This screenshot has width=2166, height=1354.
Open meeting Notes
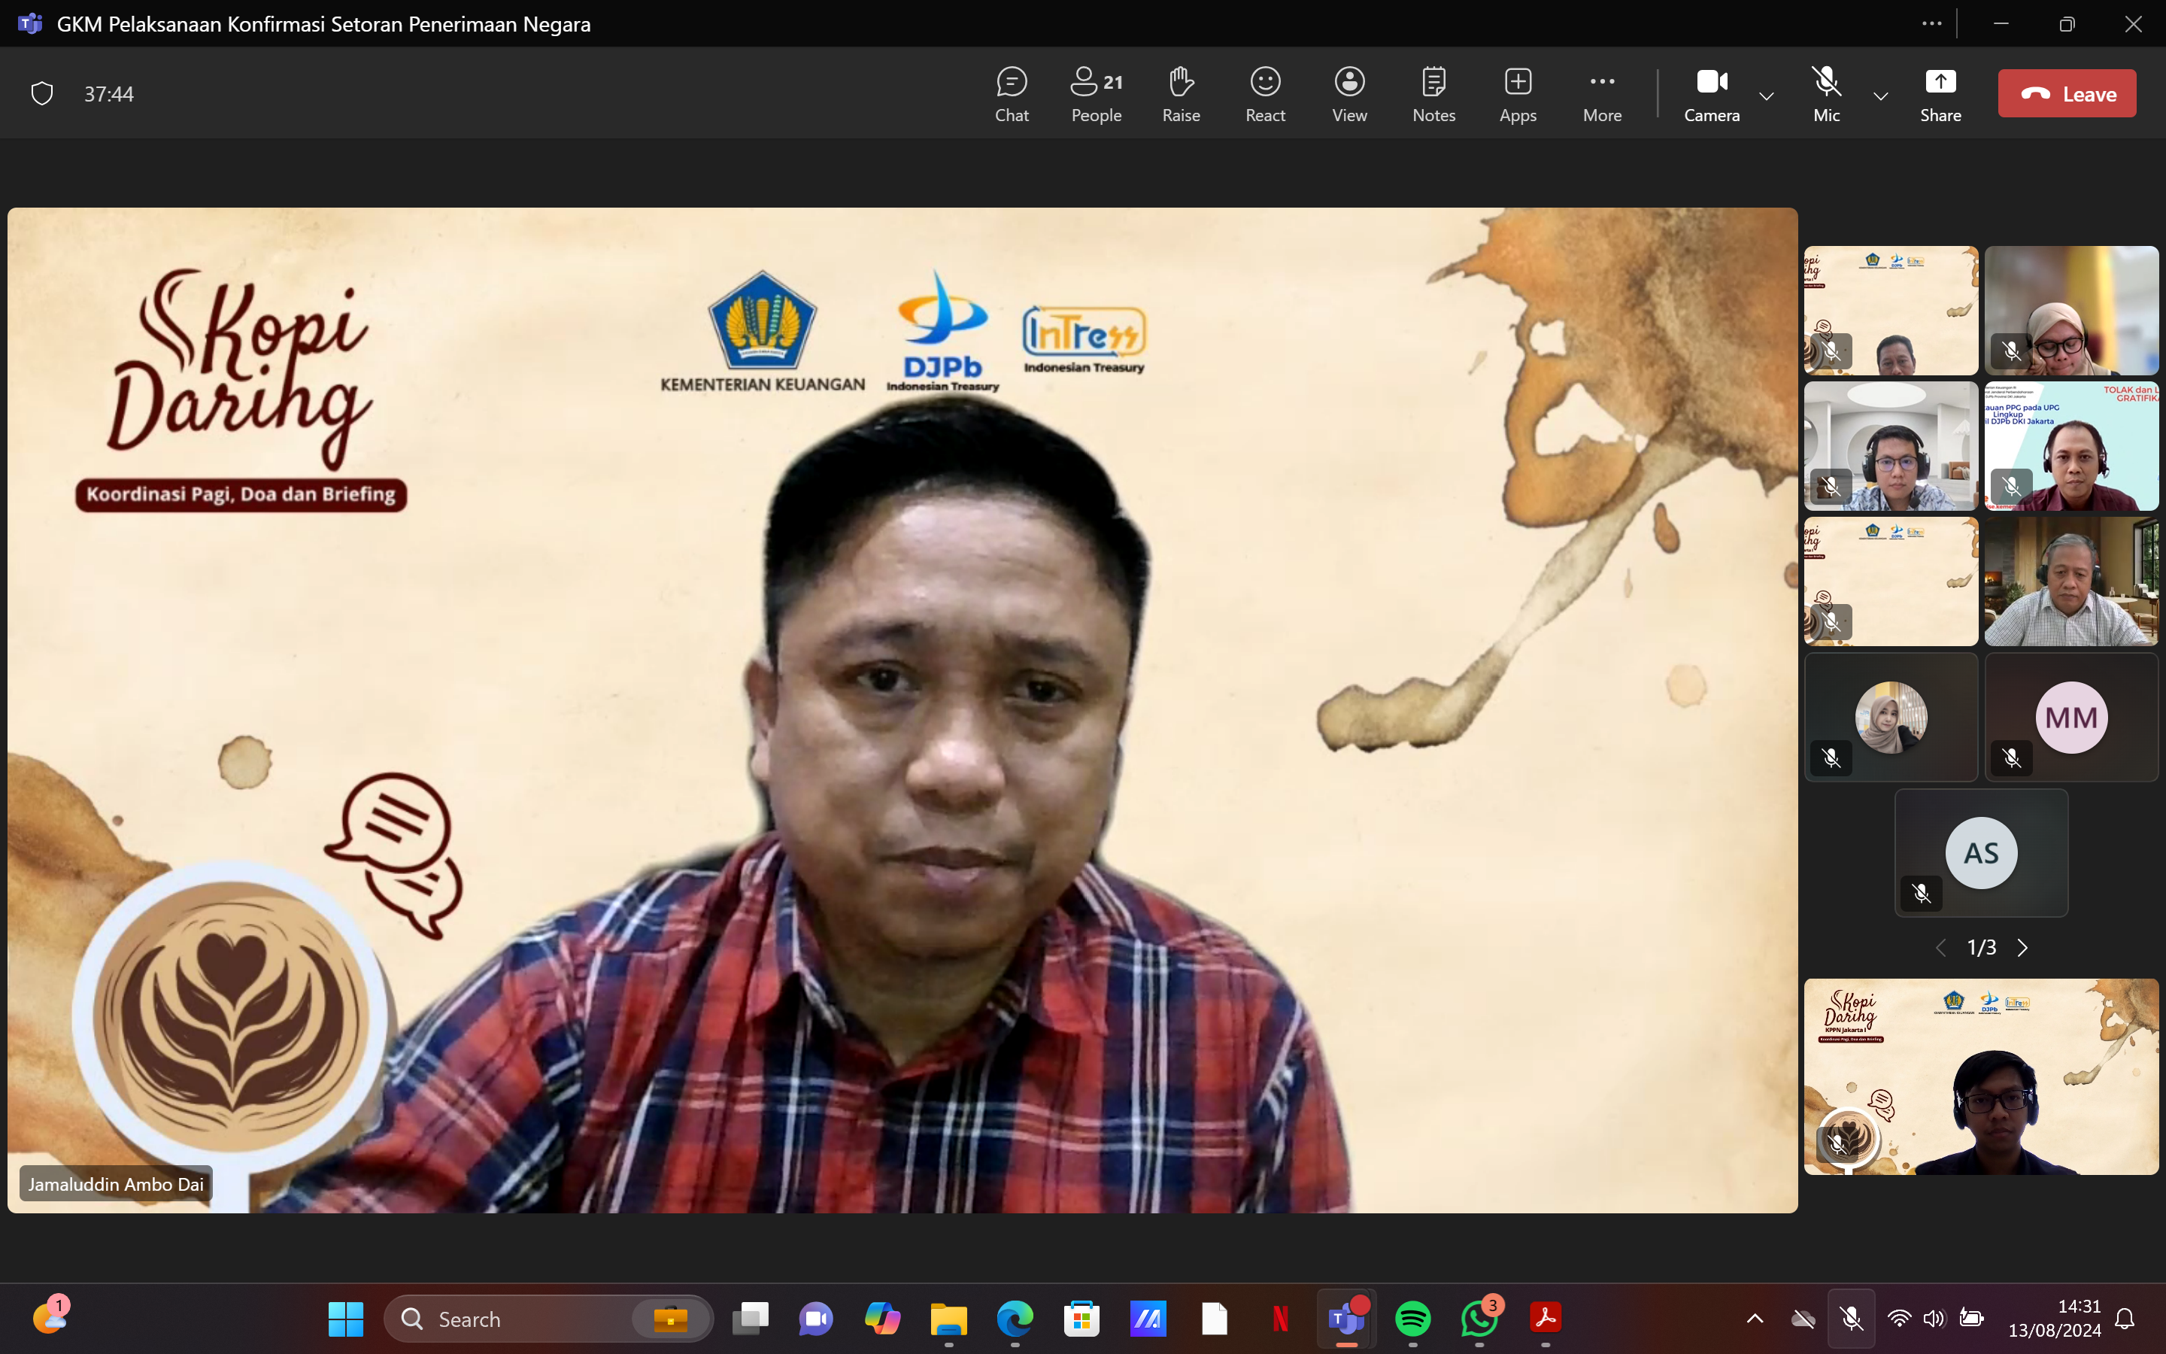point(1433,94)
